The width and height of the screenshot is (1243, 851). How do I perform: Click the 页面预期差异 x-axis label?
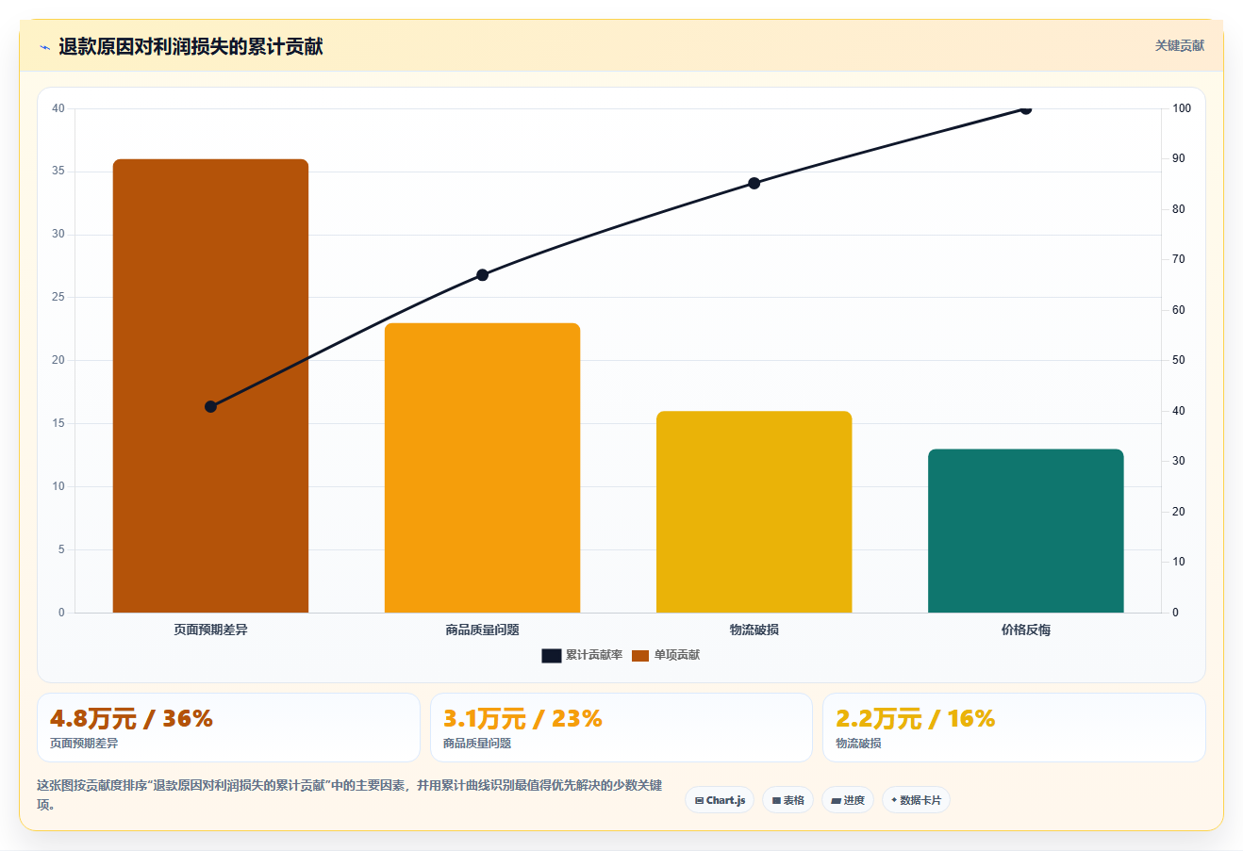coord(210,630)
